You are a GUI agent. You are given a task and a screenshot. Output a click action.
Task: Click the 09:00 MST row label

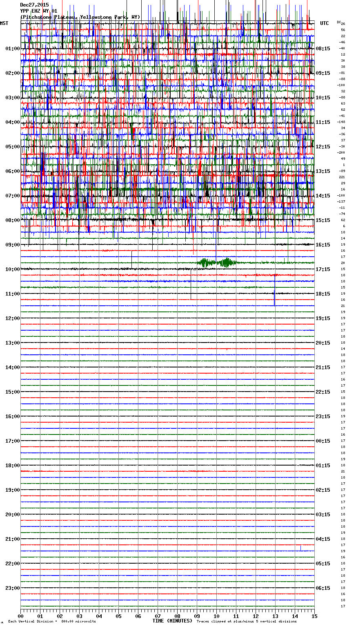point(12,245)
